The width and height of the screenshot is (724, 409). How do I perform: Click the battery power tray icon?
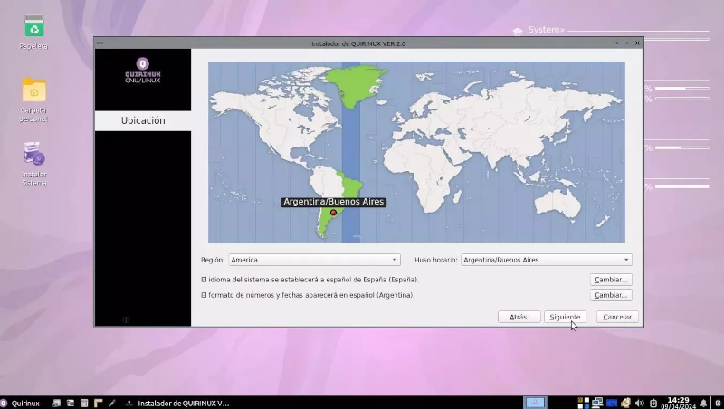click(x=653, y=403)
